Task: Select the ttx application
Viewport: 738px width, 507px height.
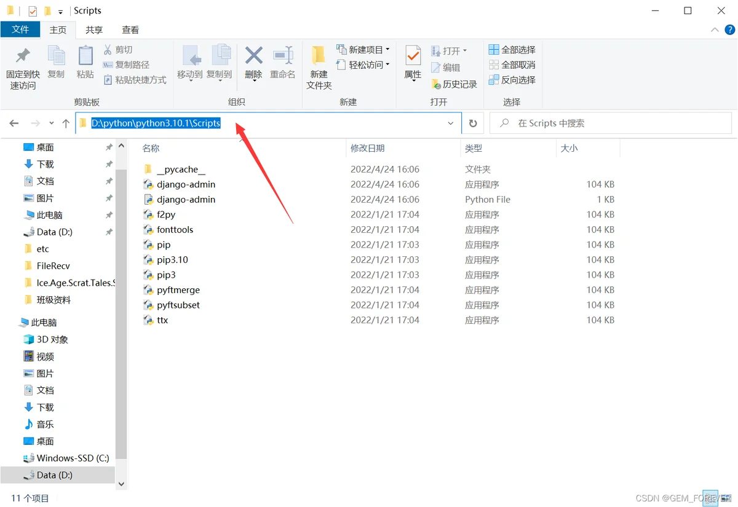Action: (x=162, y=320)
